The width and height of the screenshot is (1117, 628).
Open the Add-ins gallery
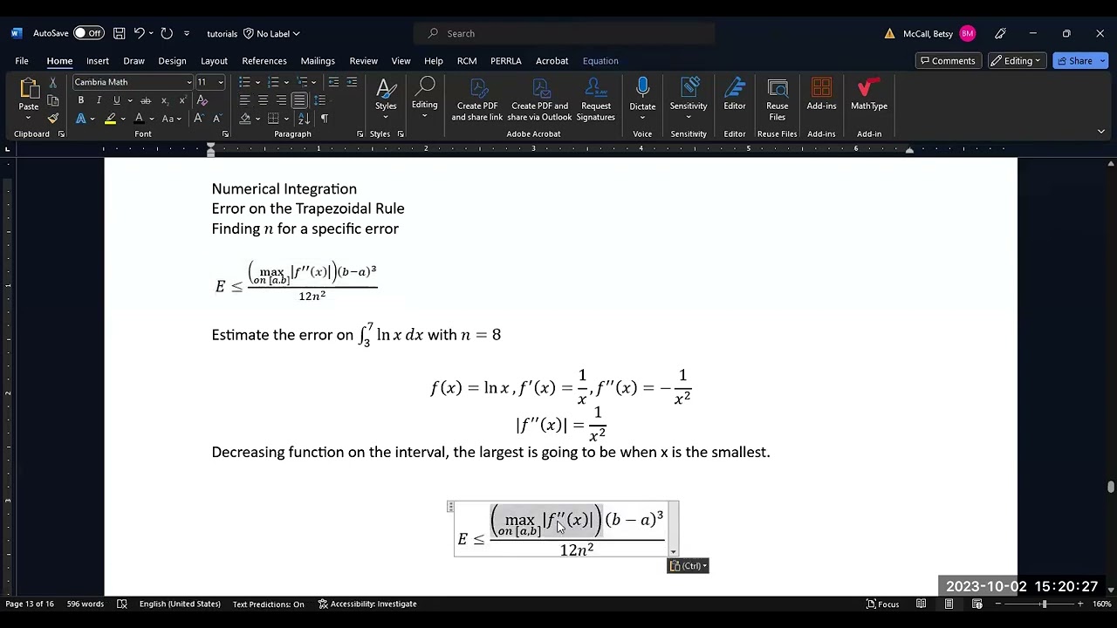[x=821, y=94]
